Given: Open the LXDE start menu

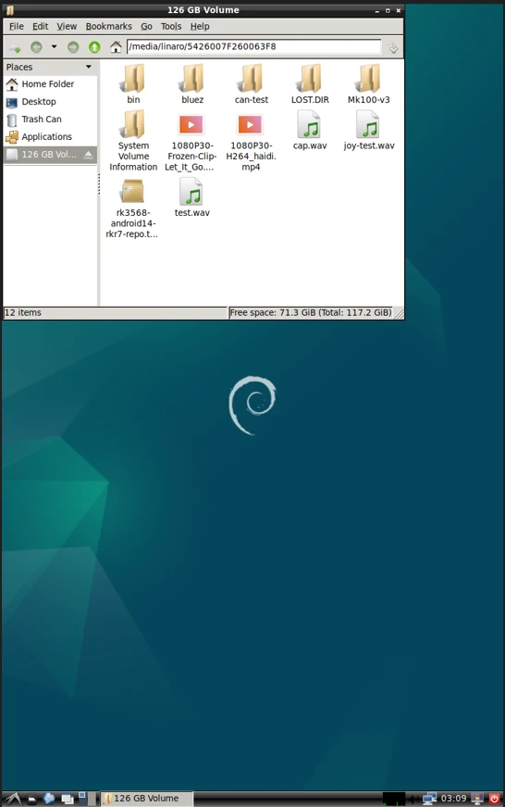Looking at the screenshot, I should click(x=12, y=799).
